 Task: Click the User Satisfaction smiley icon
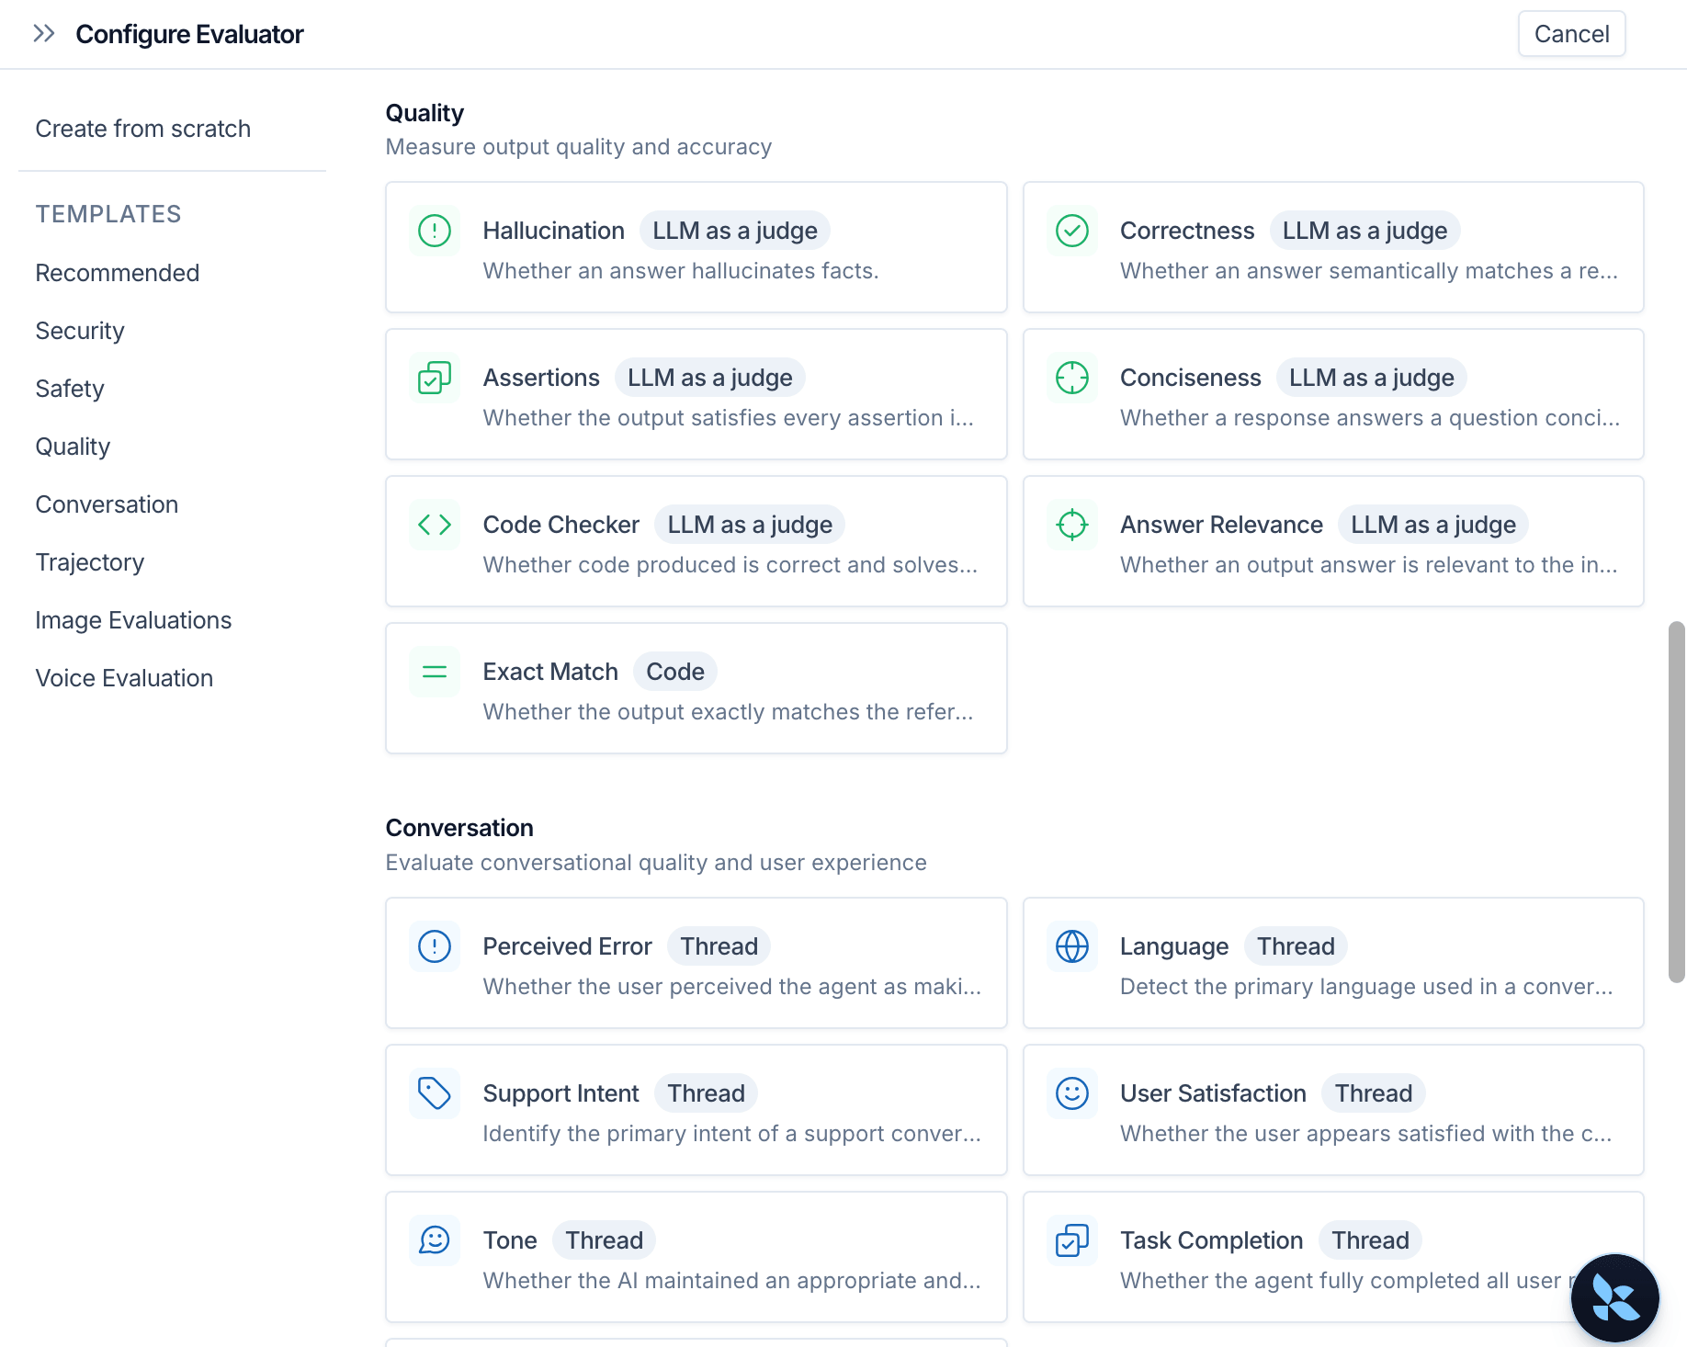(x=1072, y=1093)
